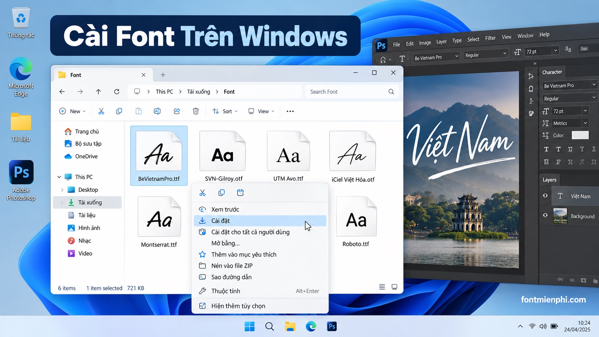Hide the Việt Nam text layer

545,196
